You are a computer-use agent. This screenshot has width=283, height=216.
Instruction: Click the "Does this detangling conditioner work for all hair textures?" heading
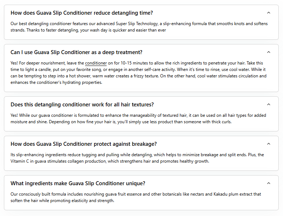[x=82, y=105]
